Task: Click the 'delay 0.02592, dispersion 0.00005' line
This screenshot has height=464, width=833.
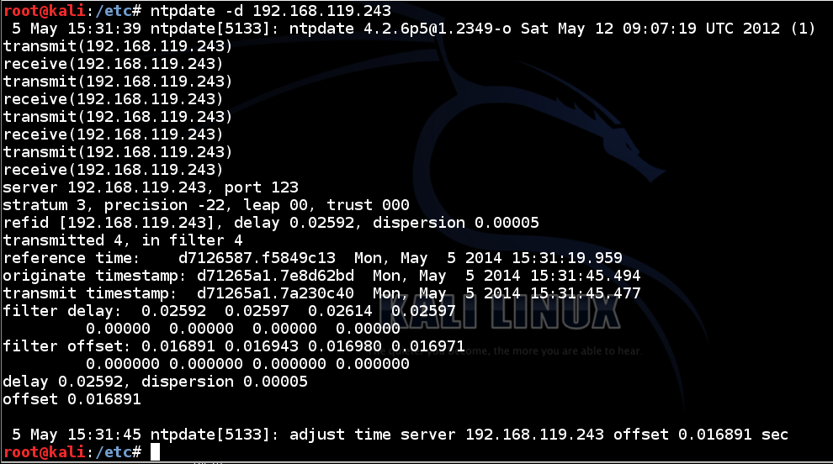Action: coord(156,382)
